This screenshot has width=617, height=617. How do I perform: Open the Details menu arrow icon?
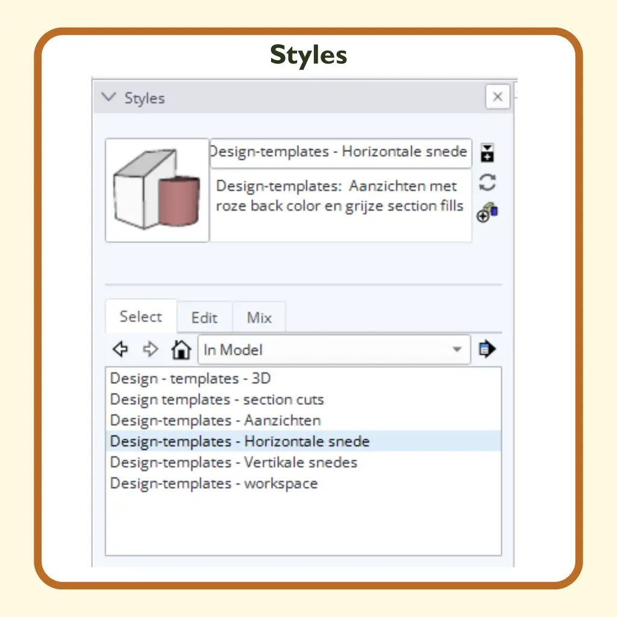click(x=487, y=349)
